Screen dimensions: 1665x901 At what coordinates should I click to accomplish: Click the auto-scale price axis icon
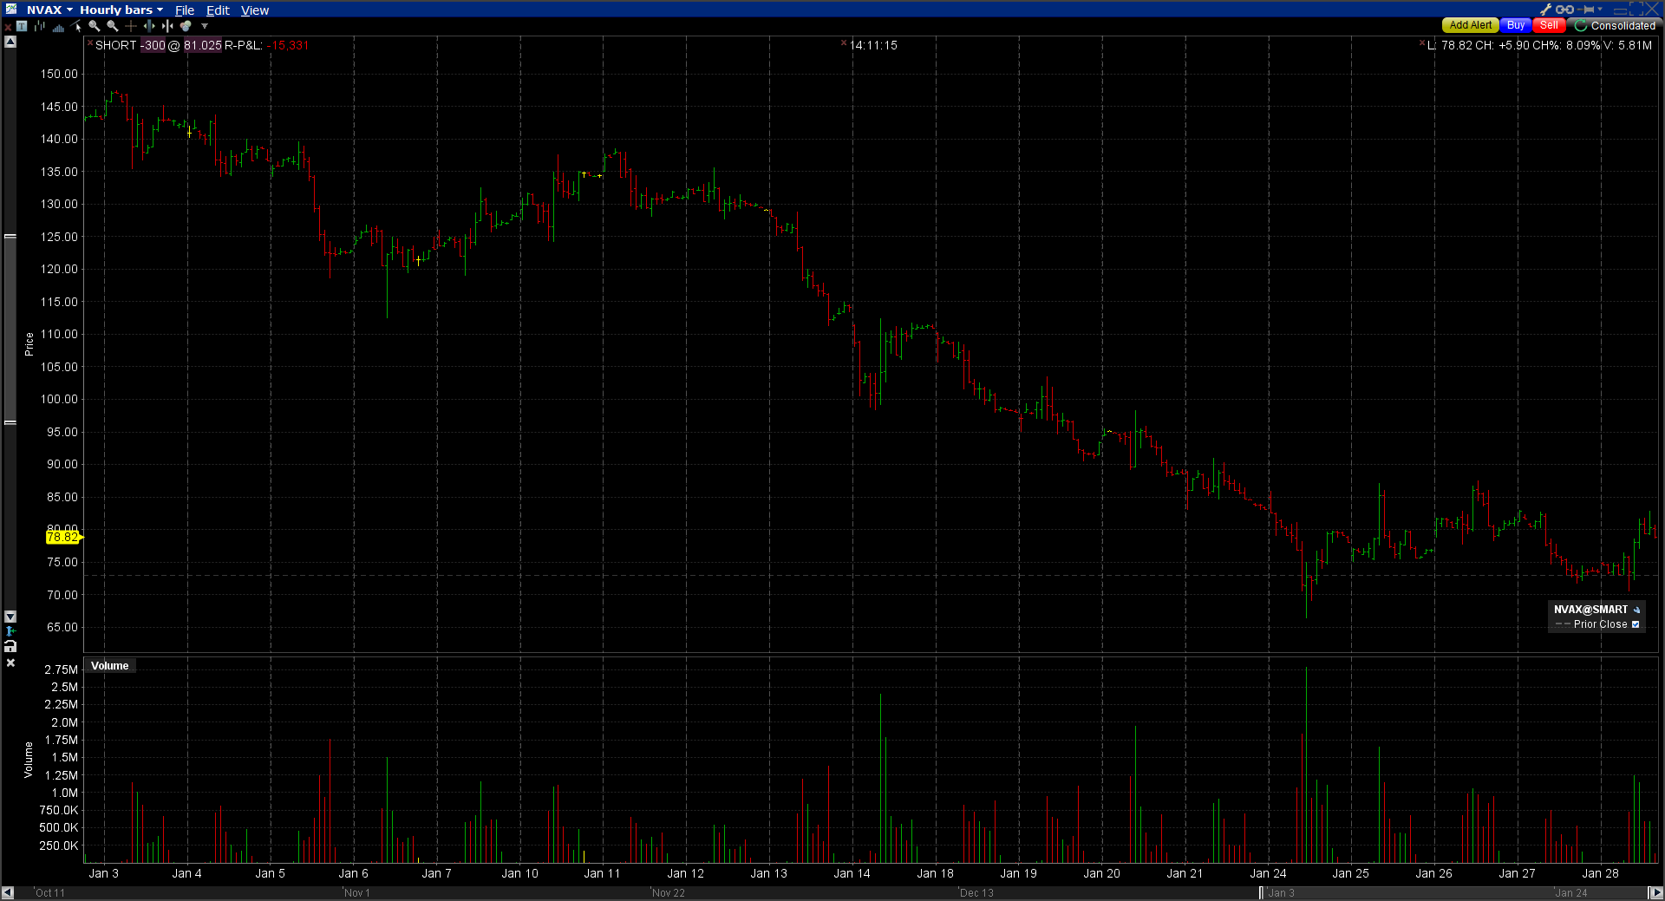pyautogui.click(x=10, y=631)
